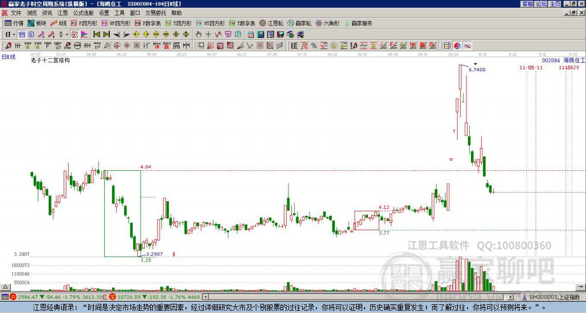This screenshot has width=586, height=313.
Task: Open the 江恩 menu
Action: pos(62,13)
